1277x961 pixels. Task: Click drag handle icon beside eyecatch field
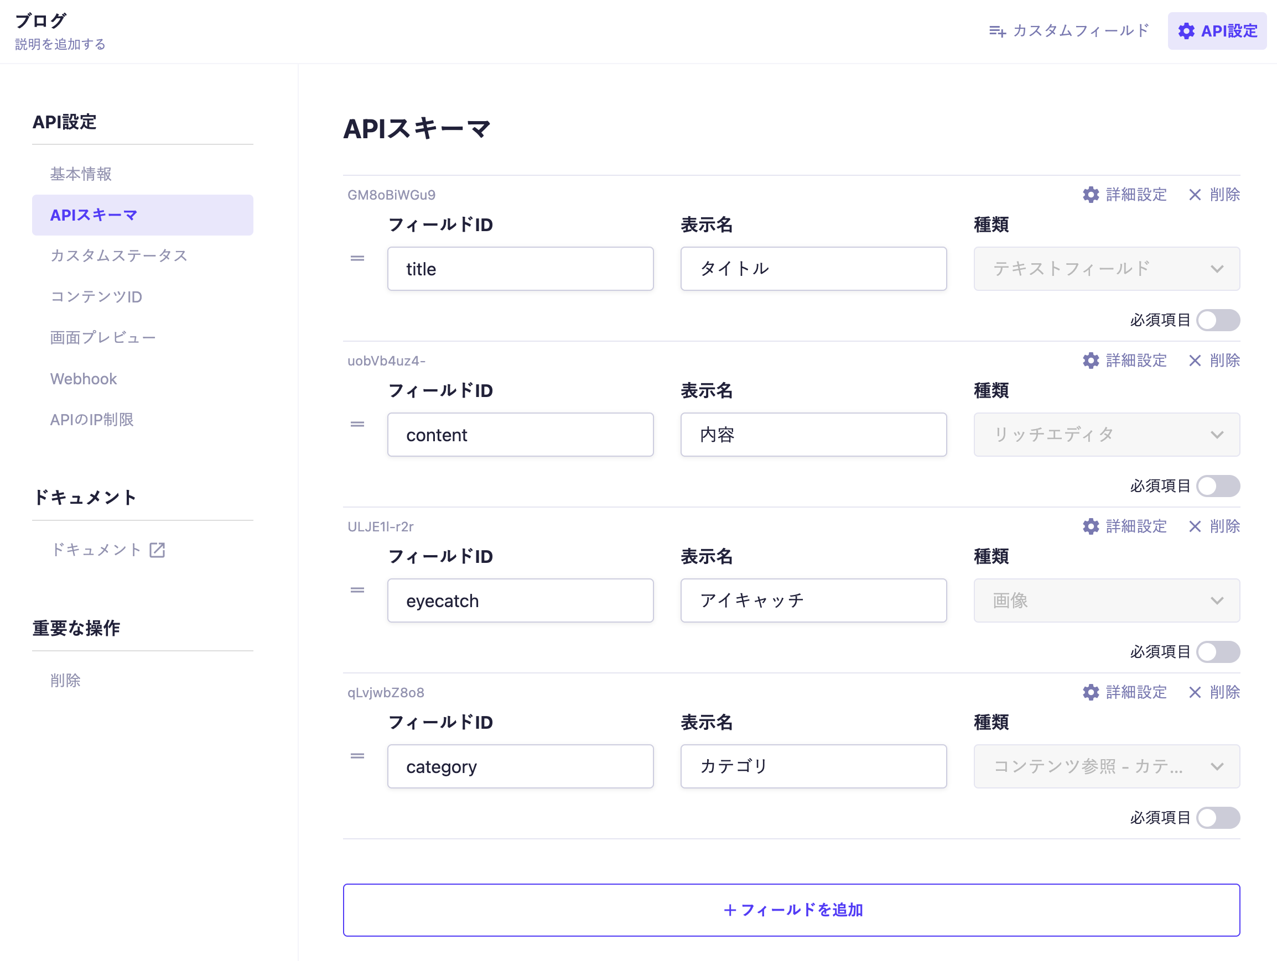pyautogui.click(x=357, y=589)
